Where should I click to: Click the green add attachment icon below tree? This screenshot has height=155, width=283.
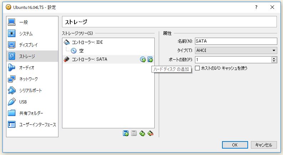tap(142, 133)
